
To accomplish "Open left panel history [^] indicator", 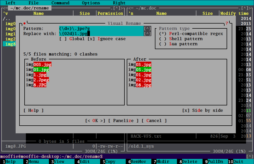I will (119, 8).
